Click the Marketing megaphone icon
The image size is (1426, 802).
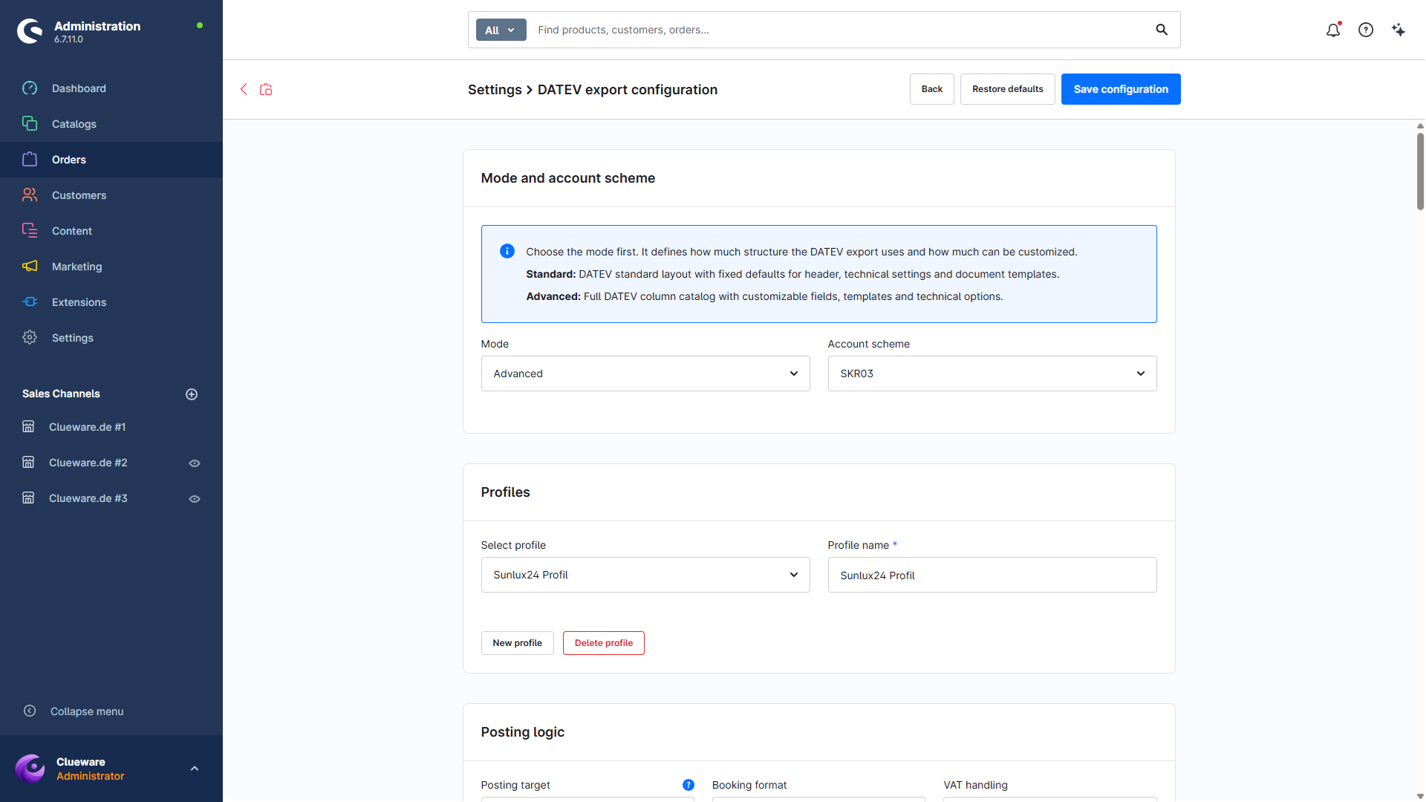coord(30,267)
